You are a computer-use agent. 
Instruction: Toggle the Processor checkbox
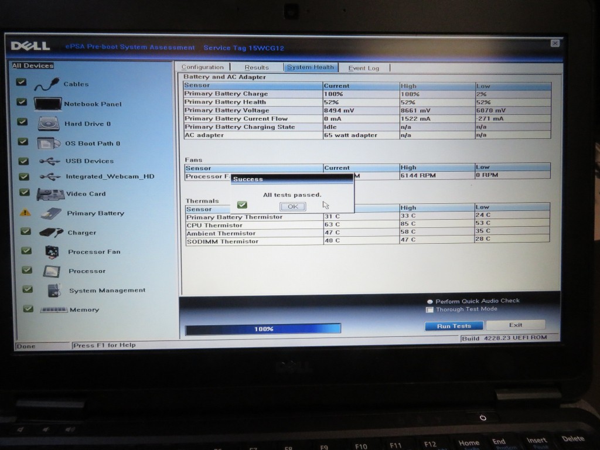[27, 270]
